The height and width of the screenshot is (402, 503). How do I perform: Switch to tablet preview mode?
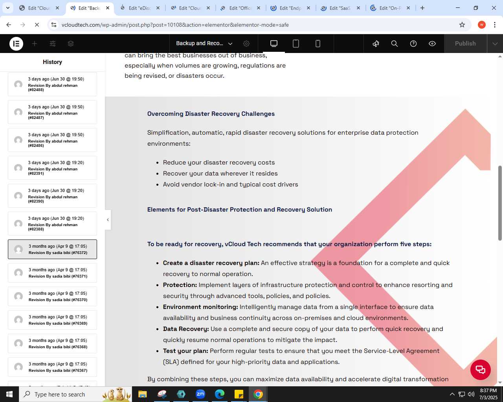click(296, 44)
